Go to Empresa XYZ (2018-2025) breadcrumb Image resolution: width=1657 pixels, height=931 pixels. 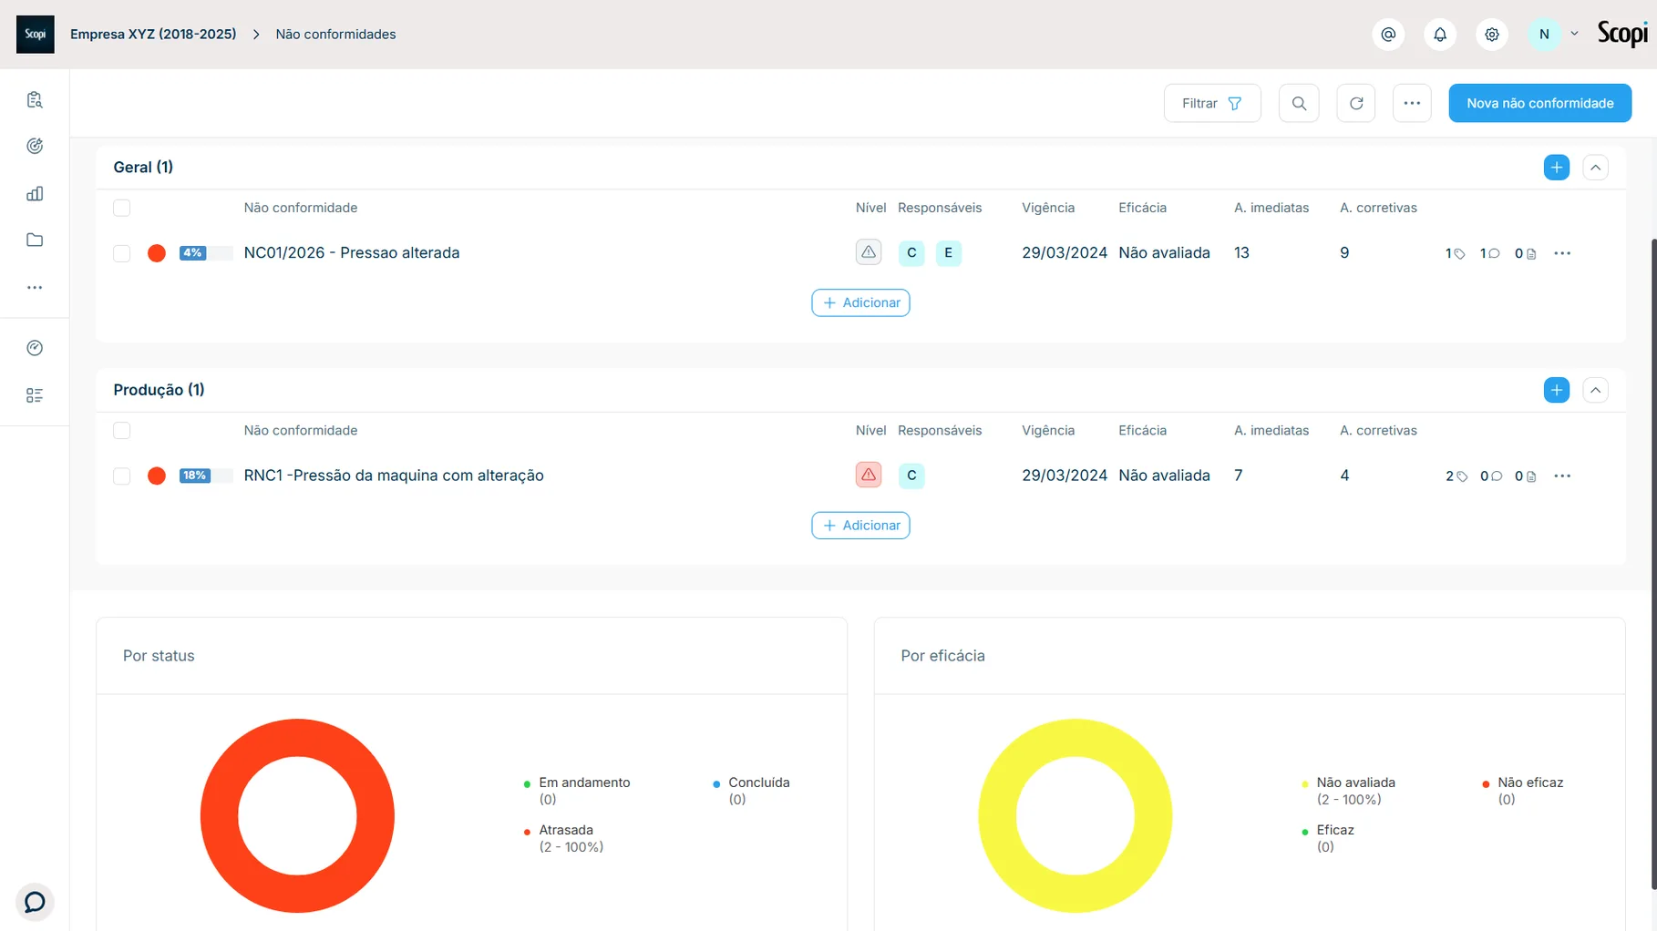point(153,35)
